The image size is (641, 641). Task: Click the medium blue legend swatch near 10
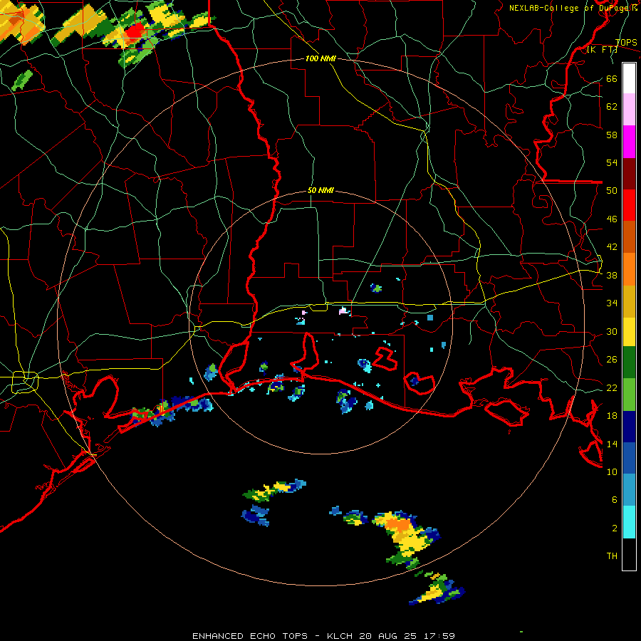click(629, 458)
